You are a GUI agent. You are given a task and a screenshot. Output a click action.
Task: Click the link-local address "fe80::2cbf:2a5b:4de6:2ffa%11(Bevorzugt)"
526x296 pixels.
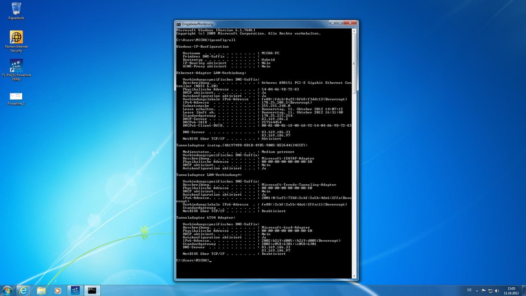click(x=304, y=205)
